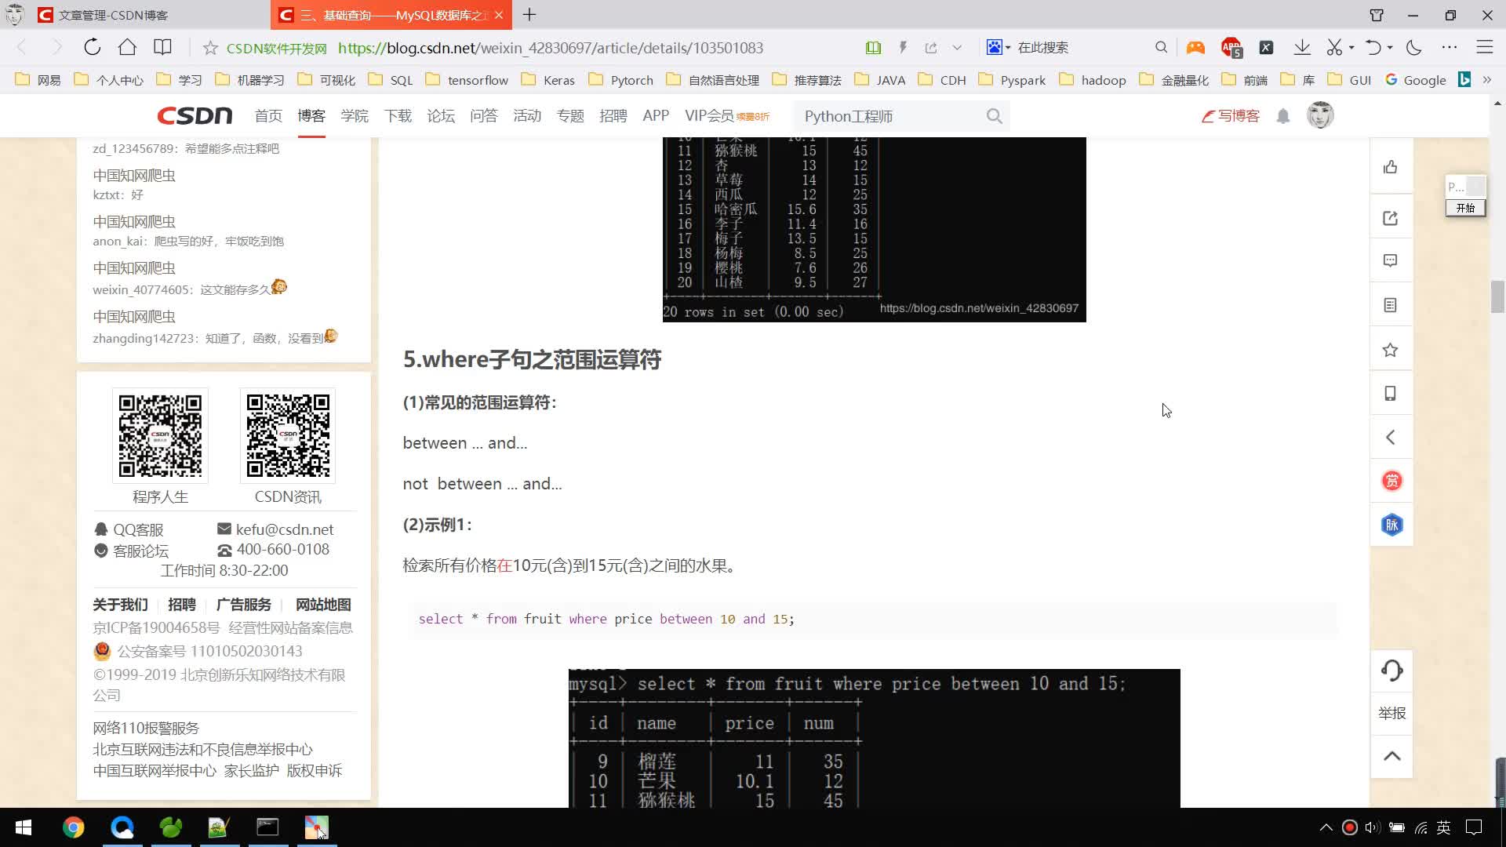Click the 写博客 button
Viewport: 1506px width, 847px height.
[x=1231, y=116]
